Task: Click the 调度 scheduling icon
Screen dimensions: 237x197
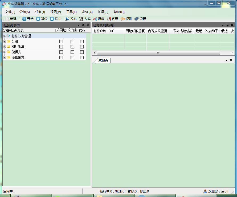Action: (99, 19)
